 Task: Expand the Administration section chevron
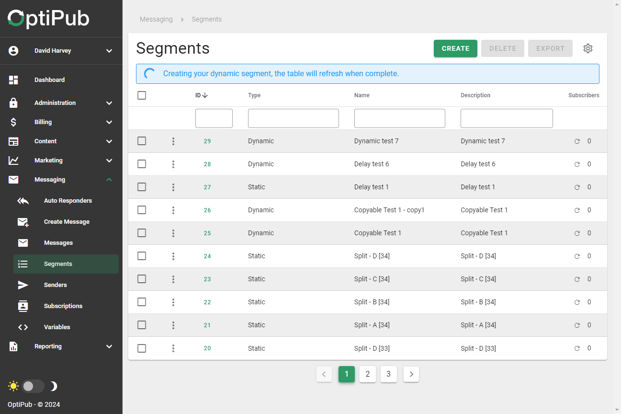(109, 103)
